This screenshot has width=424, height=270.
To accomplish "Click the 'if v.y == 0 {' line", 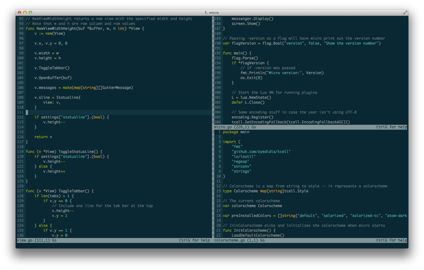I will [x=58, y=201].
